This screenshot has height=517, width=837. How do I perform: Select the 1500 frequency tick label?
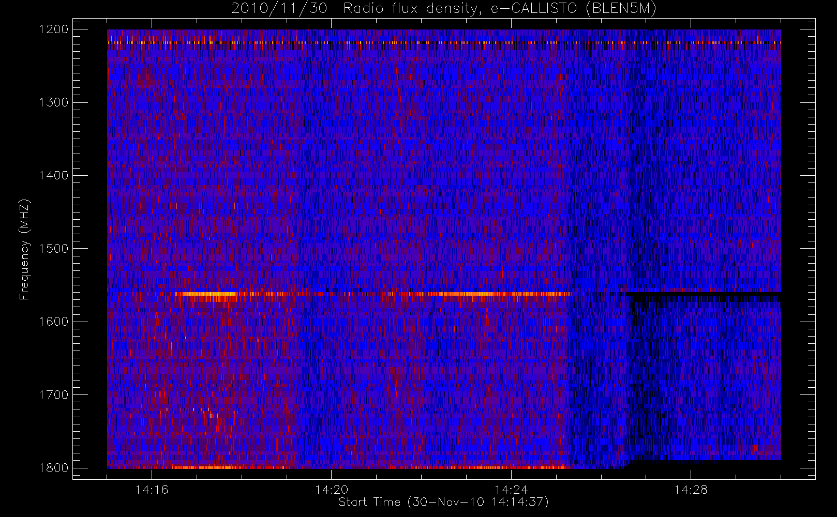tap(54, 249)
